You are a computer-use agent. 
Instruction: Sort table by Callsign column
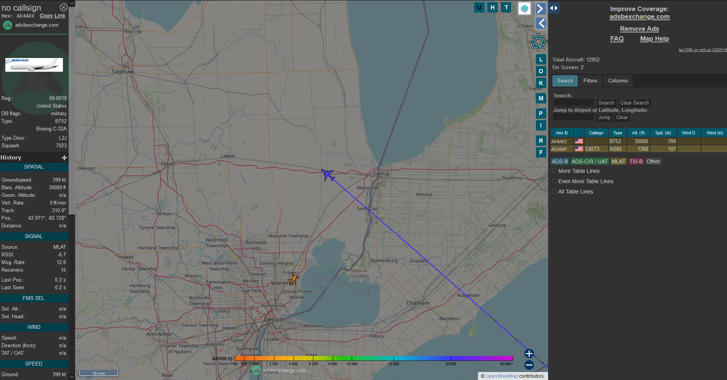[596, 133]
